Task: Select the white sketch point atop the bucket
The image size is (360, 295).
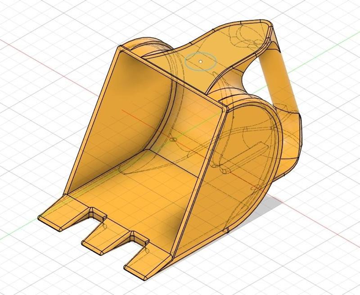Action: click(x=201, y=61)
